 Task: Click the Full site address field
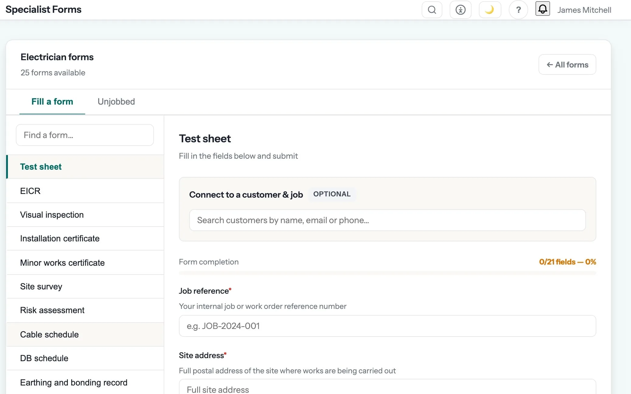[x=387, y=387]
